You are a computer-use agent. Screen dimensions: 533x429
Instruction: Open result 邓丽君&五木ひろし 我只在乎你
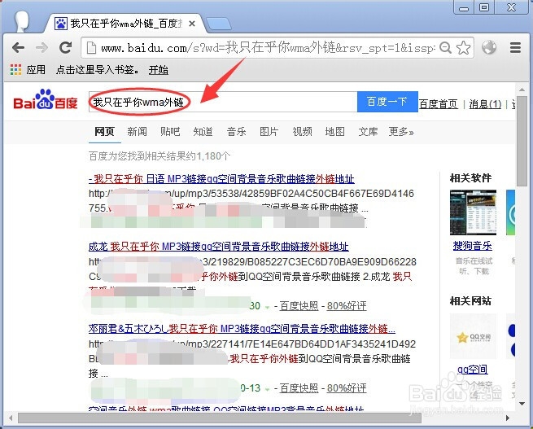point(242,329)
